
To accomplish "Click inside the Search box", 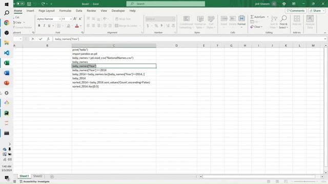I will click(166, 4).
